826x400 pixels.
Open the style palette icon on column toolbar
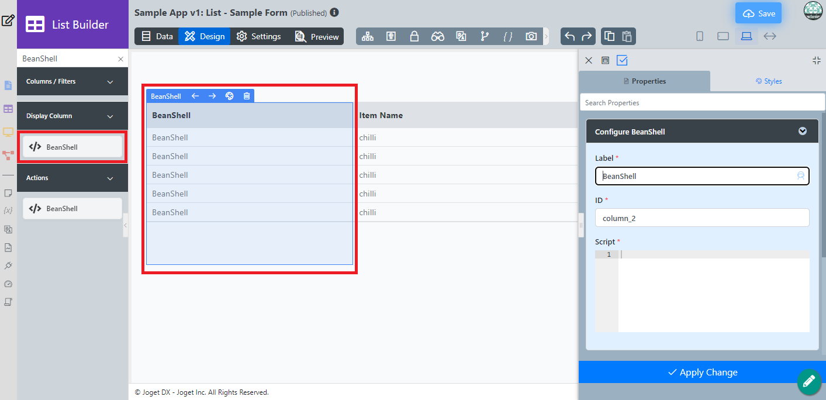pyautogui.click(x=229, y=96)
